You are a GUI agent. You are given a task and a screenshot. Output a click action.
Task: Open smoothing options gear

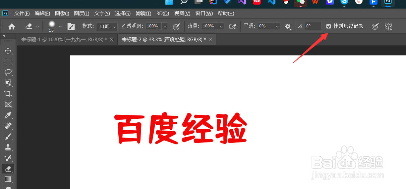[288, 26]
